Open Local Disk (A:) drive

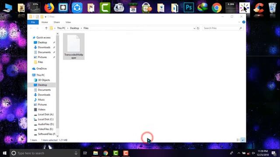[x=45, y=114]
